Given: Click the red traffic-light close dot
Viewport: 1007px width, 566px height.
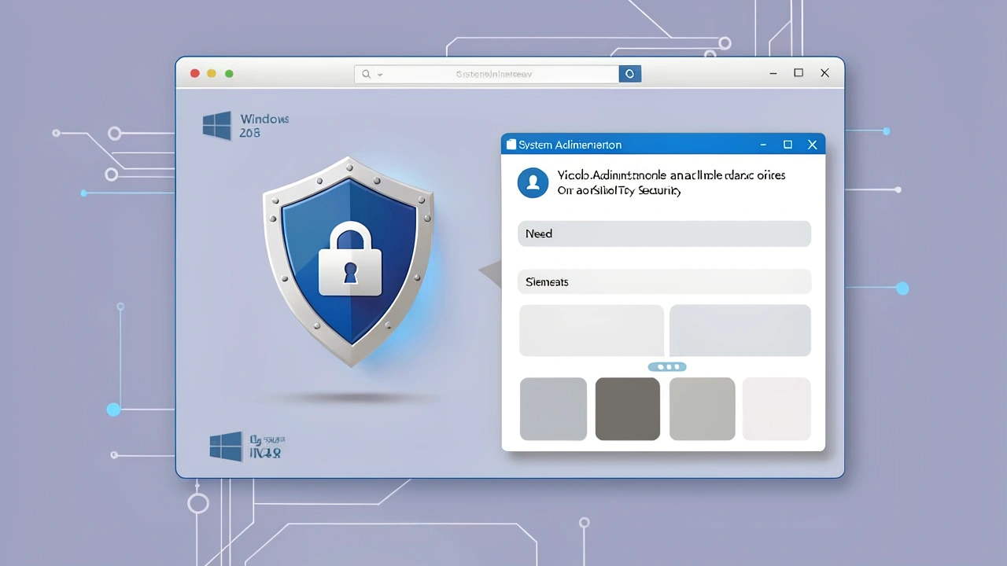Looking at the screenshot, I should 194,73.
